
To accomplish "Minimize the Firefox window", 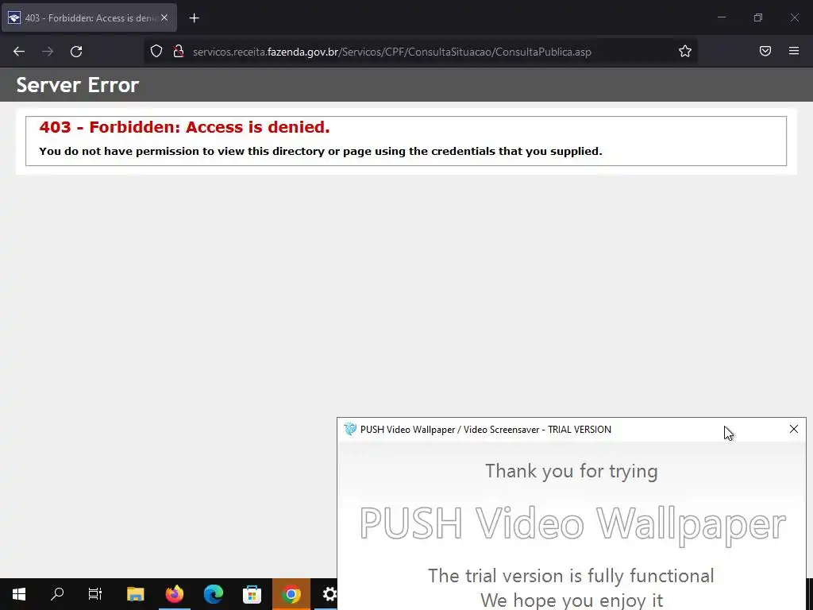I will click(721, 17).
